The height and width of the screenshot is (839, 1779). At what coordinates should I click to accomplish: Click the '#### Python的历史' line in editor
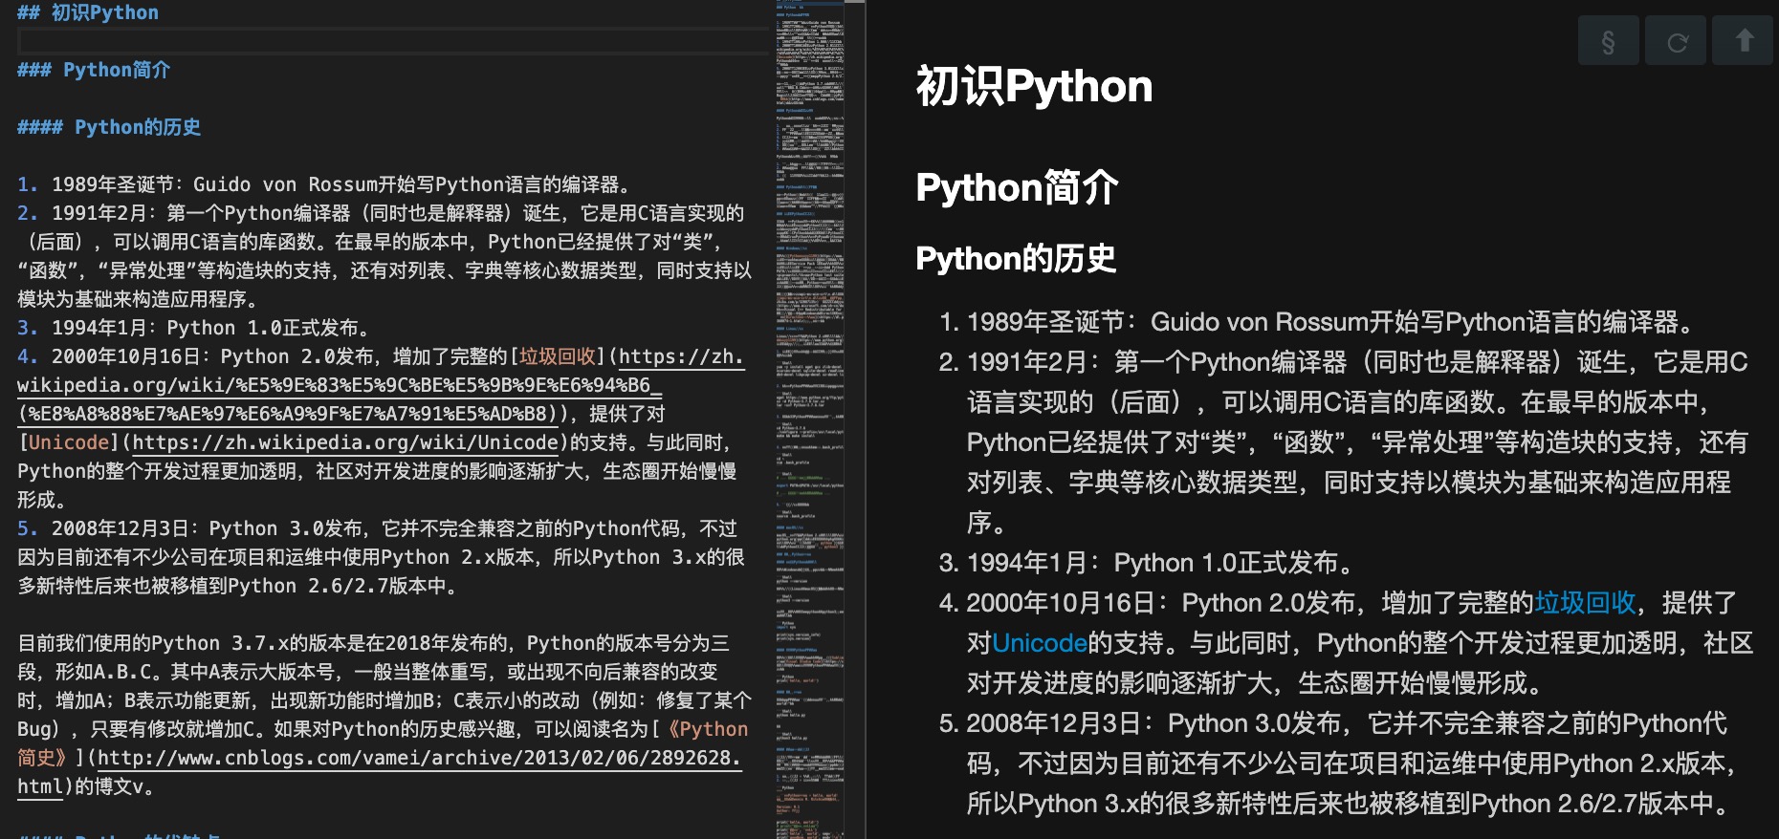pyautogui.click(x=109, y=127)
